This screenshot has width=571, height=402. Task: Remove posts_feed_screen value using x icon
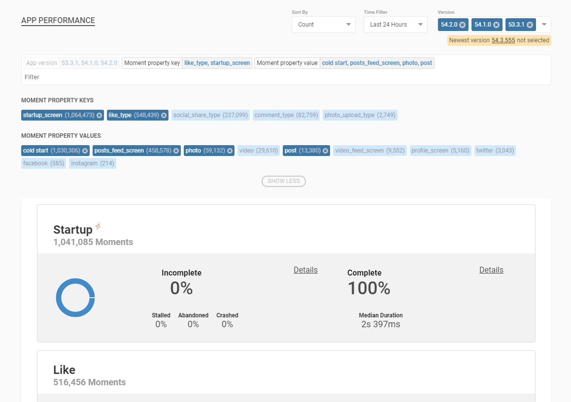pos(176,151)
